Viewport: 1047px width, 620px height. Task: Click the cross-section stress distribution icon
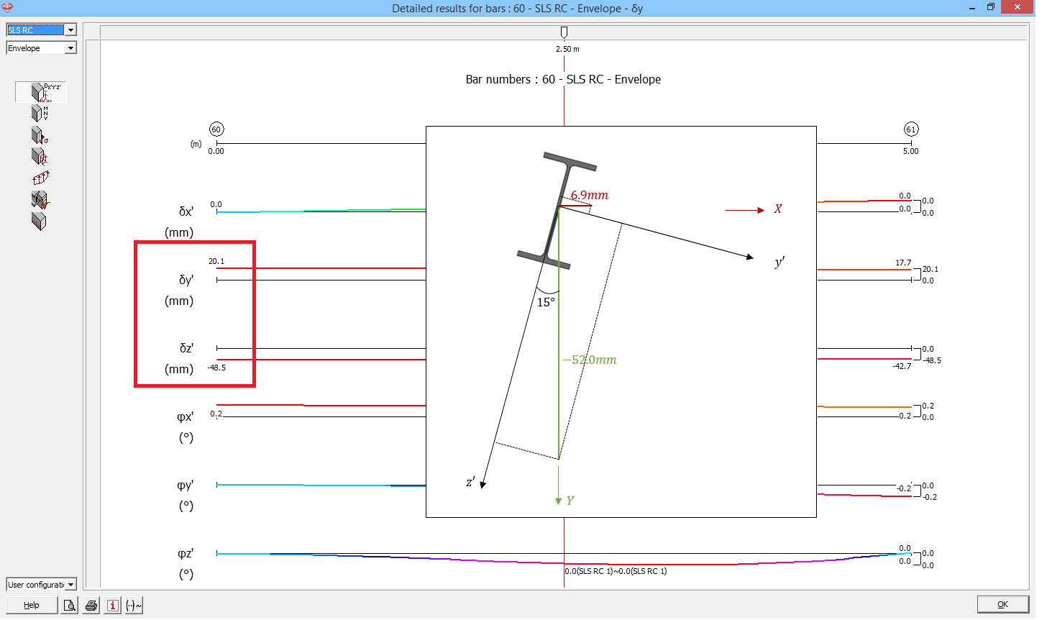[38, 156]
